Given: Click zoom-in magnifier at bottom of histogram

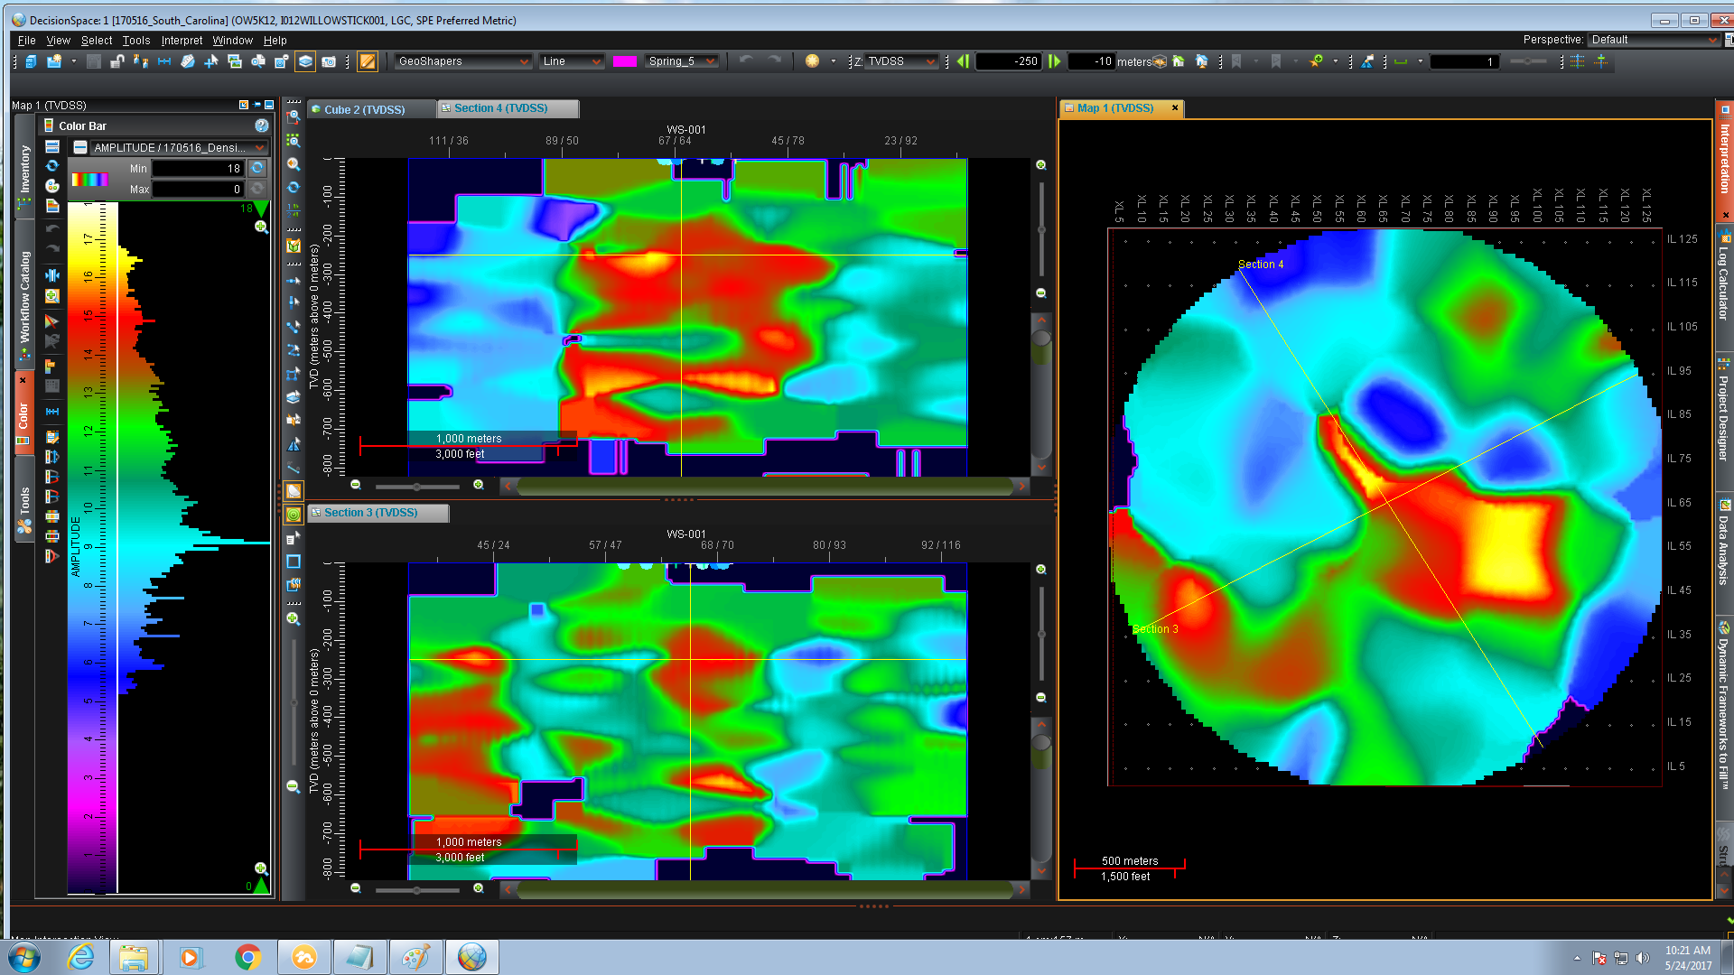Looking at the screenshot, I should click(x=260, y=868).
